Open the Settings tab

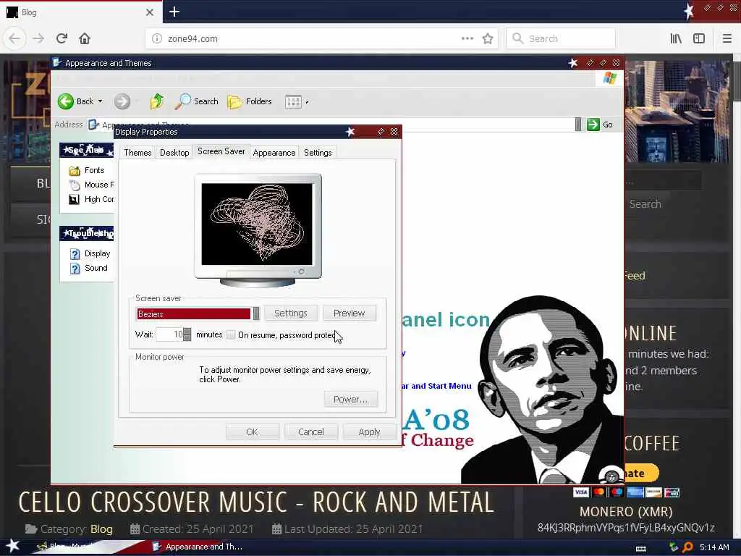tap(318, 153)
